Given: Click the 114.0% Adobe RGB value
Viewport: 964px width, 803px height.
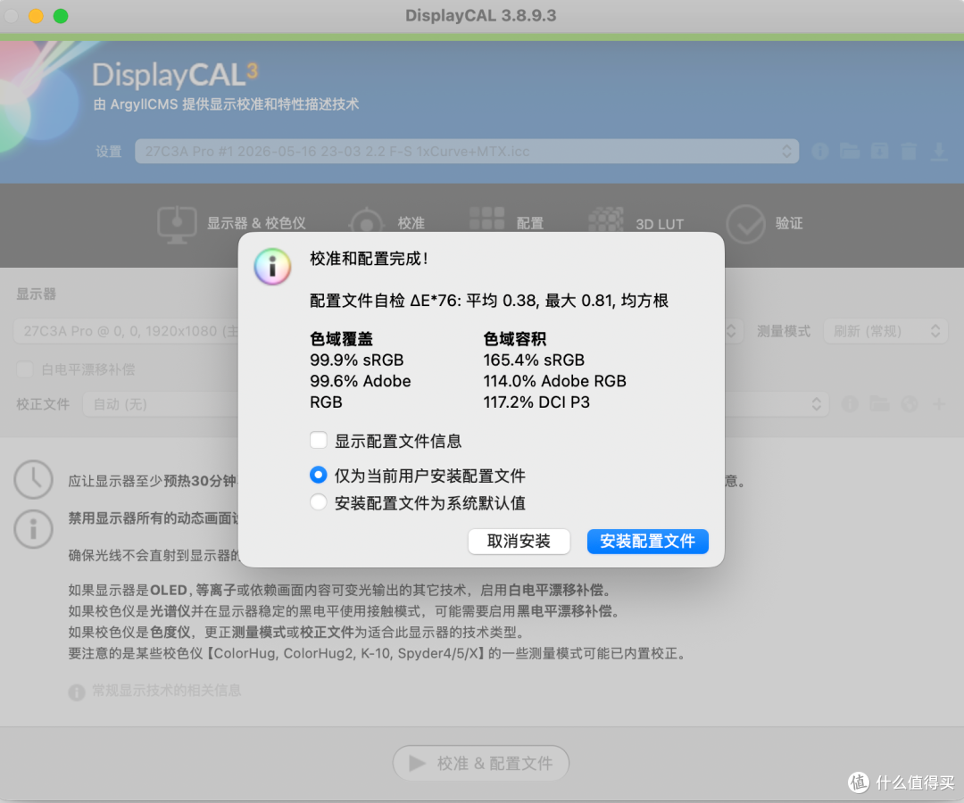Looking at the screenshot, I should click(554, 381).
